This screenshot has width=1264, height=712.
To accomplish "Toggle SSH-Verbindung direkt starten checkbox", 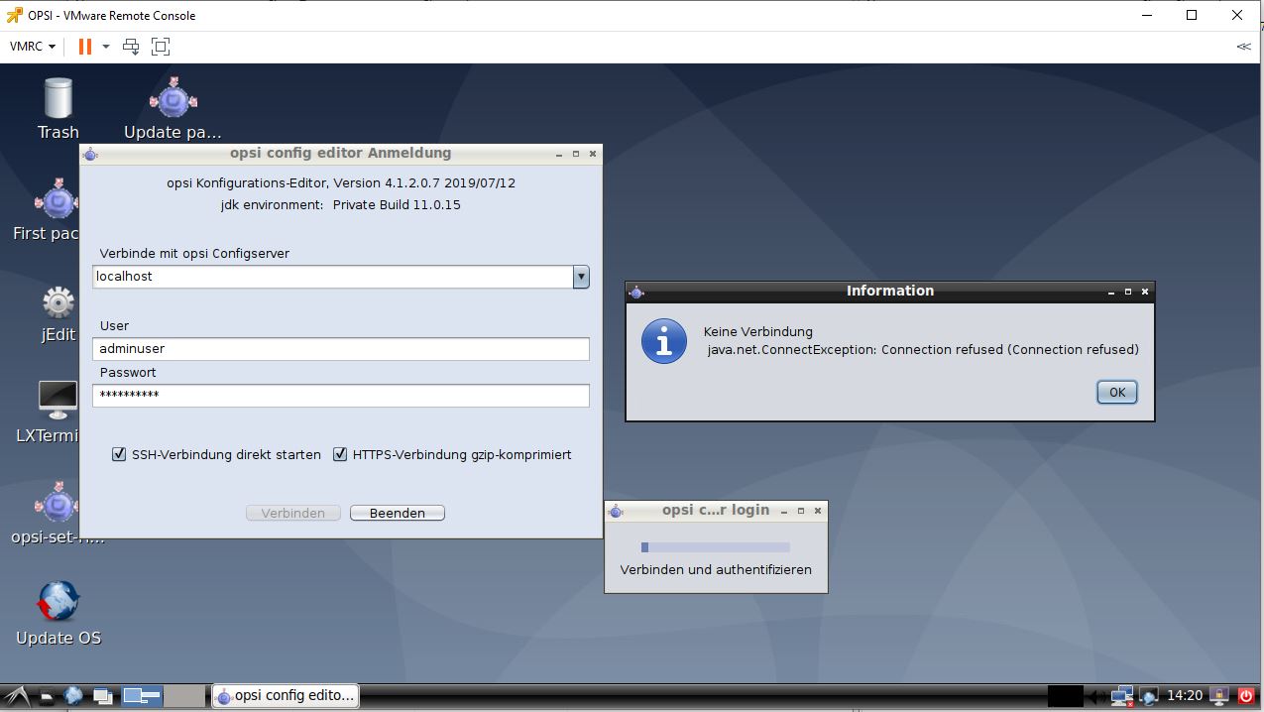I will pos(119,454).
